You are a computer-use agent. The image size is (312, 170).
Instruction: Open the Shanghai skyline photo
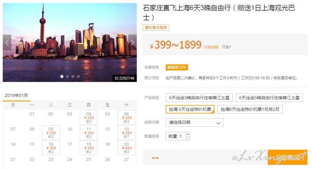pos(70,42)
